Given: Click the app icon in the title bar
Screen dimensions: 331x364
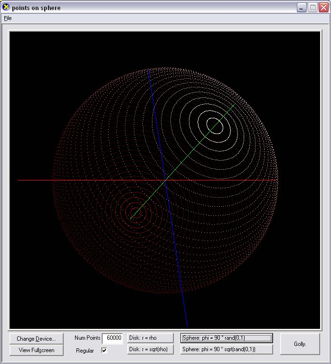Looking at the screenshot, I should [x=6, y=8].
